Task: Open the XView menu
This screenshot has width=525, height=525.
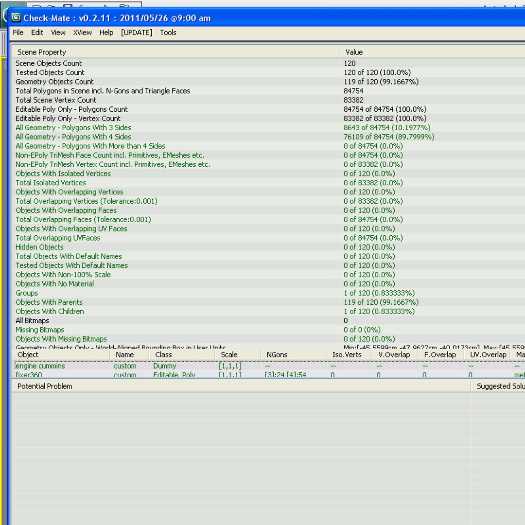Action: (x=82, y=33)
